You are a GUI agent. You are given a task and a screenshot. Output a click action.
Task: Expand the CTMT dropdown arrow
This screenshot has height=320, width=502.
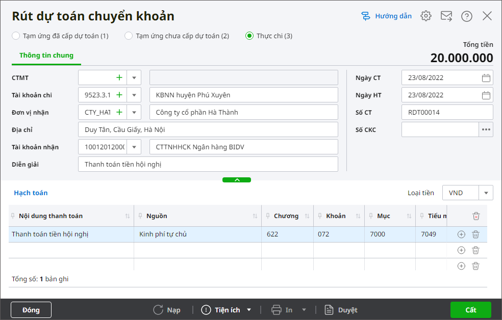pos(134,77)
